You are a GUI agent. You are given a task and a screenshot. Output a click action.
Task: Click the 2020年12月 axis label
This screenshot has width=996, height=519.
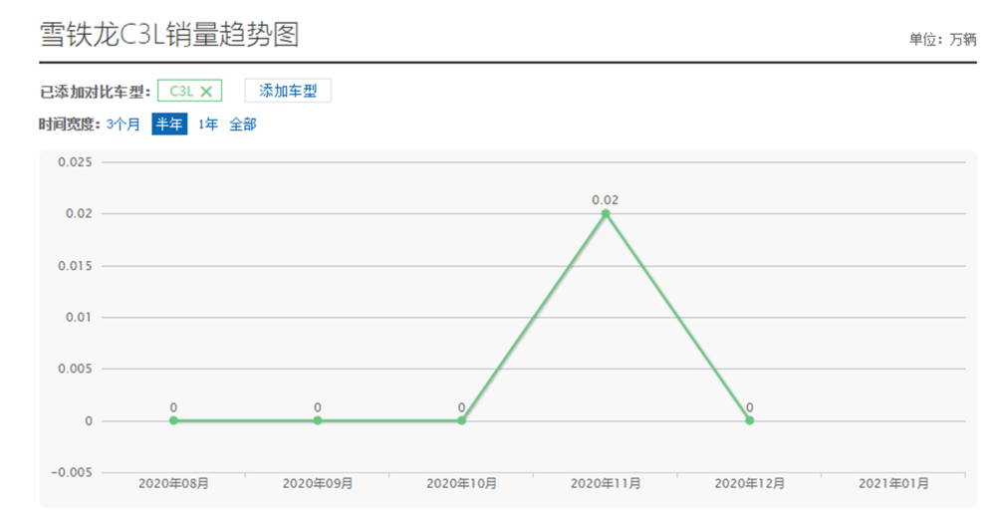(750, 484)
